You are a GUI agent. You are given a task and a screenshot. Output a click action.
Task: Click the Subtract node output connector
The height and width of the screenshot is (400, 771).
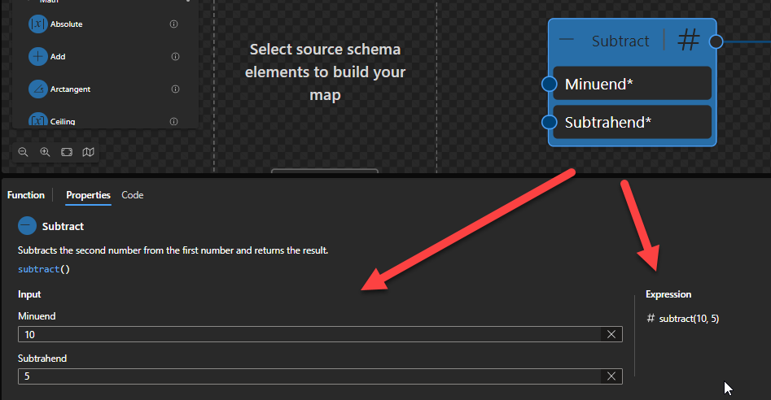(x=716, y=41)
